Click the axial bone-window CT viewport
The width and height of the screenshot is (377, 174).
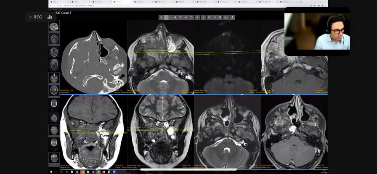pyautogui.click(x=93, y=57)
